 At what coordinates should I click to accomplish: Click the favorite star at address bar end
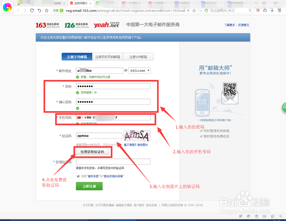[x=194, y=11]
